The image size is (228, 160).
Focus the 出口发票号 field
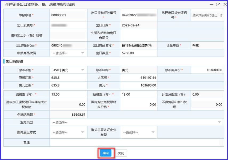click(x=68, y=25)
